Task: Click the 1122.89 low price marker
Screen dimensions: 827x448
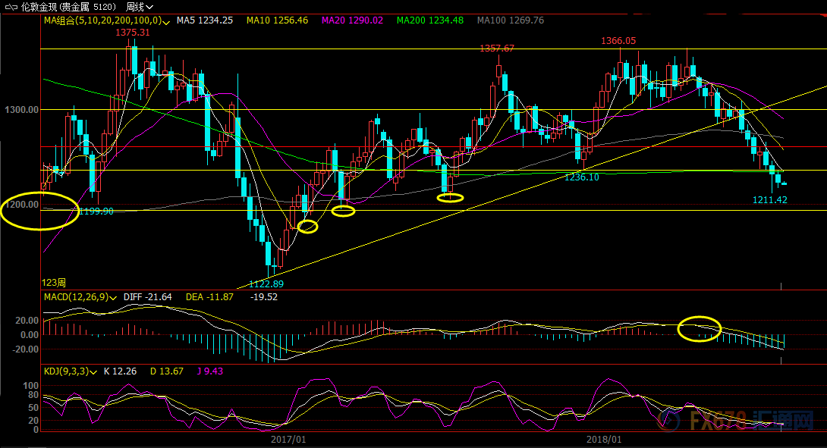Action: point(266,284)
